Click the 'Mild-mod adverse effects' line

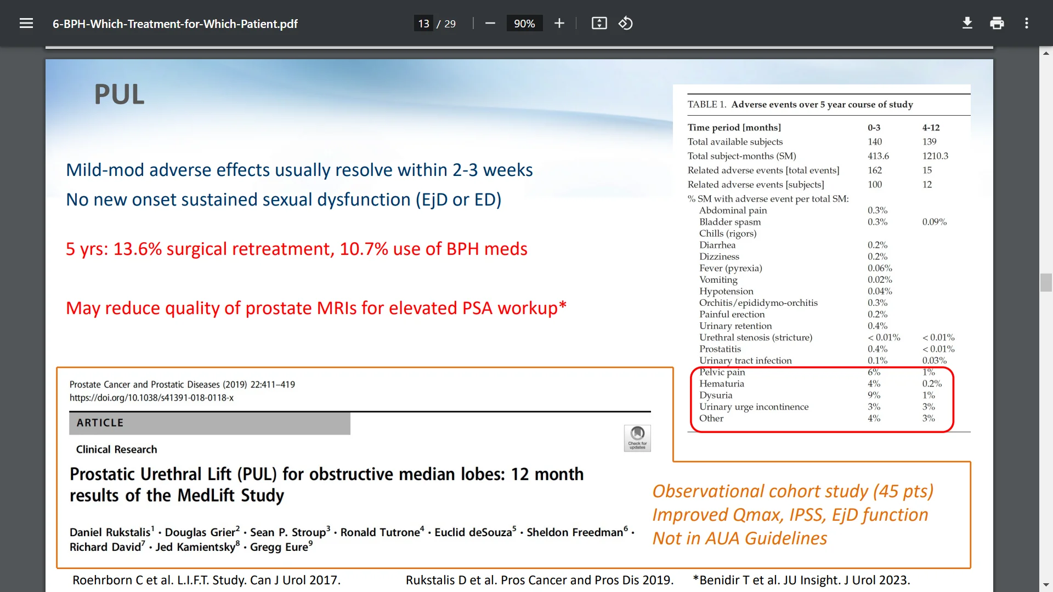click(299, 170)
